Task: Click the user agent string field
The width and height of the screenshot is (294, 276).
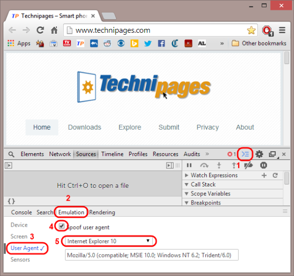Action: (x=152, y=255)
